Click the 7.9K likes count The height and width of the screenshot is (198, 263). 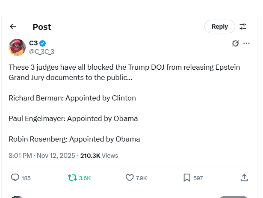(x=142, y=178)
